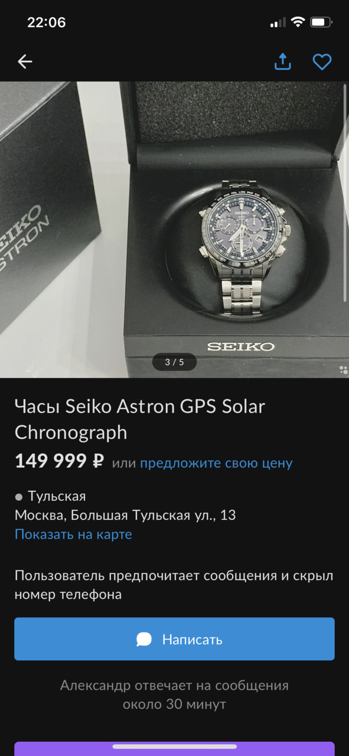Tap the battery icon in the status bar
Viewport: 349px width, 756px height.
point(321,22)
